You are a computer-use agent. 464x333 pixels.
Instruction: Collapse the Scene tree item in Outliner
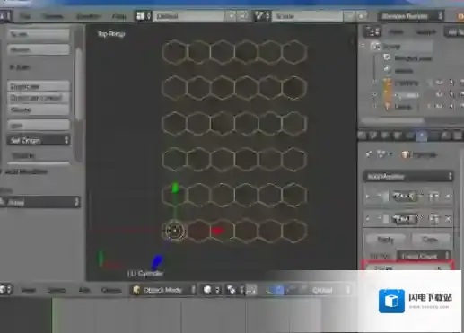363,47
